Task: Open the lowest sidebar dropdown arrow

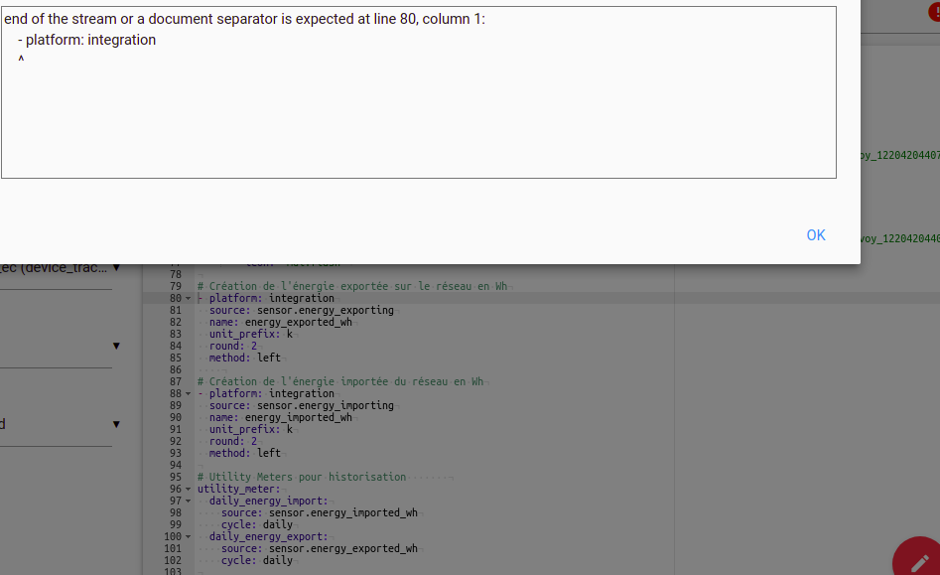Action: click(116, 424)
